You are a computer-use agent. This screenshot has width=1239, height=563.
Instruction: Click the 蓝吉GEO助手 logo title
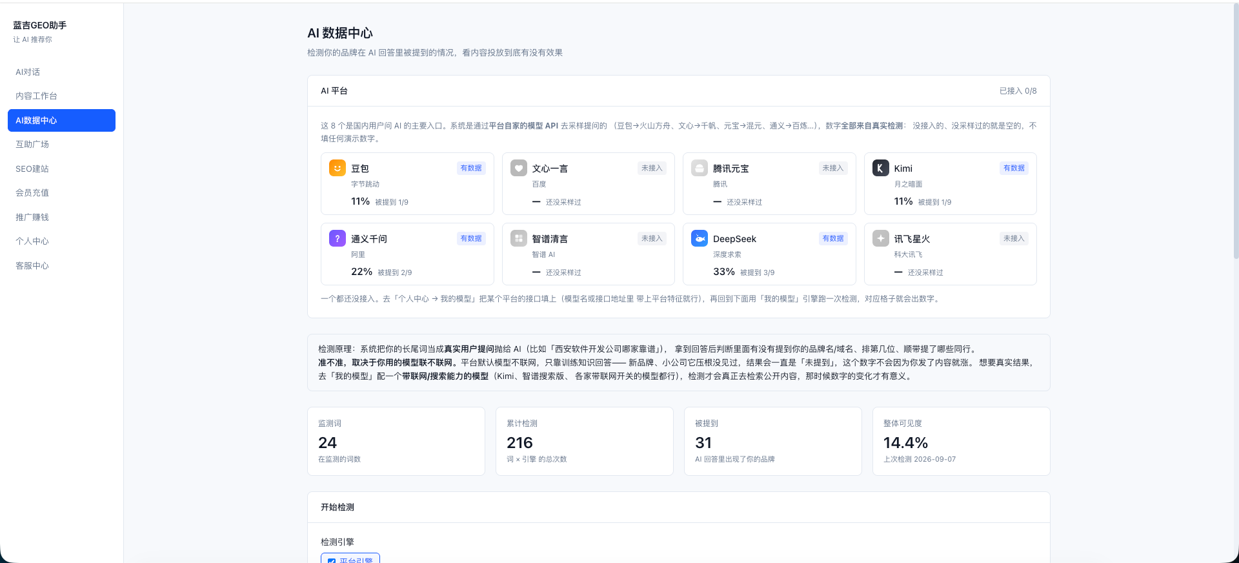point(40,25)
